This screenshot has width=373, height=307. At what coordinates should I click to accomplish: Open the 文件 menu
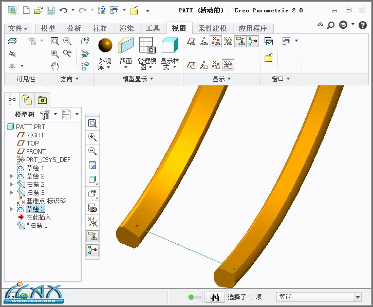(x=18, y=28)
